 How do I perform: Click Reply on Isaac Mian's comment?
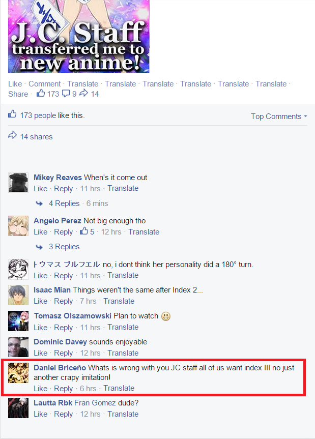click(63, 301)
